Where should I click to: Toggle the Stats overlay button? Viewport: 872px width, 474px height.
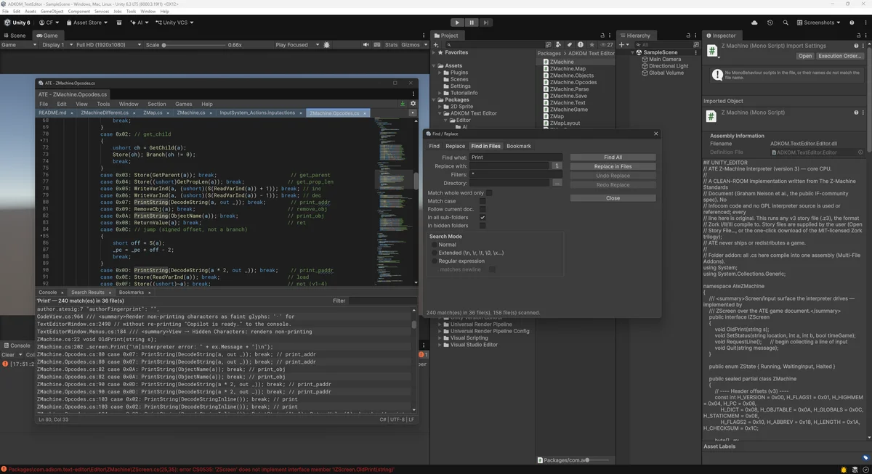click(391, 45)
